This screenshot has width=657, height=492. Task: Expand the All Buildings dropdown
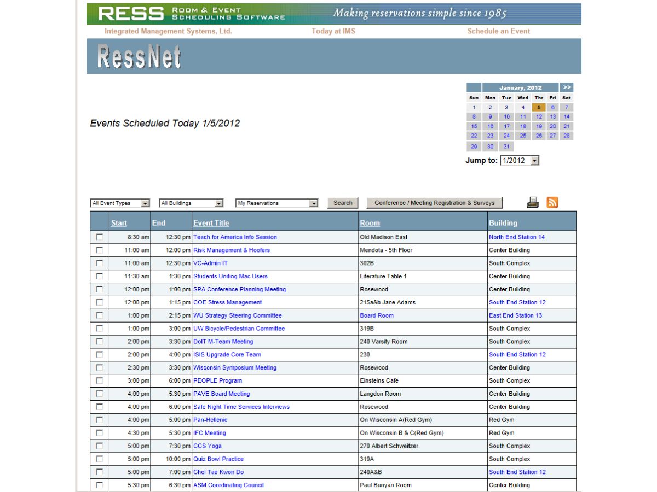191,203
